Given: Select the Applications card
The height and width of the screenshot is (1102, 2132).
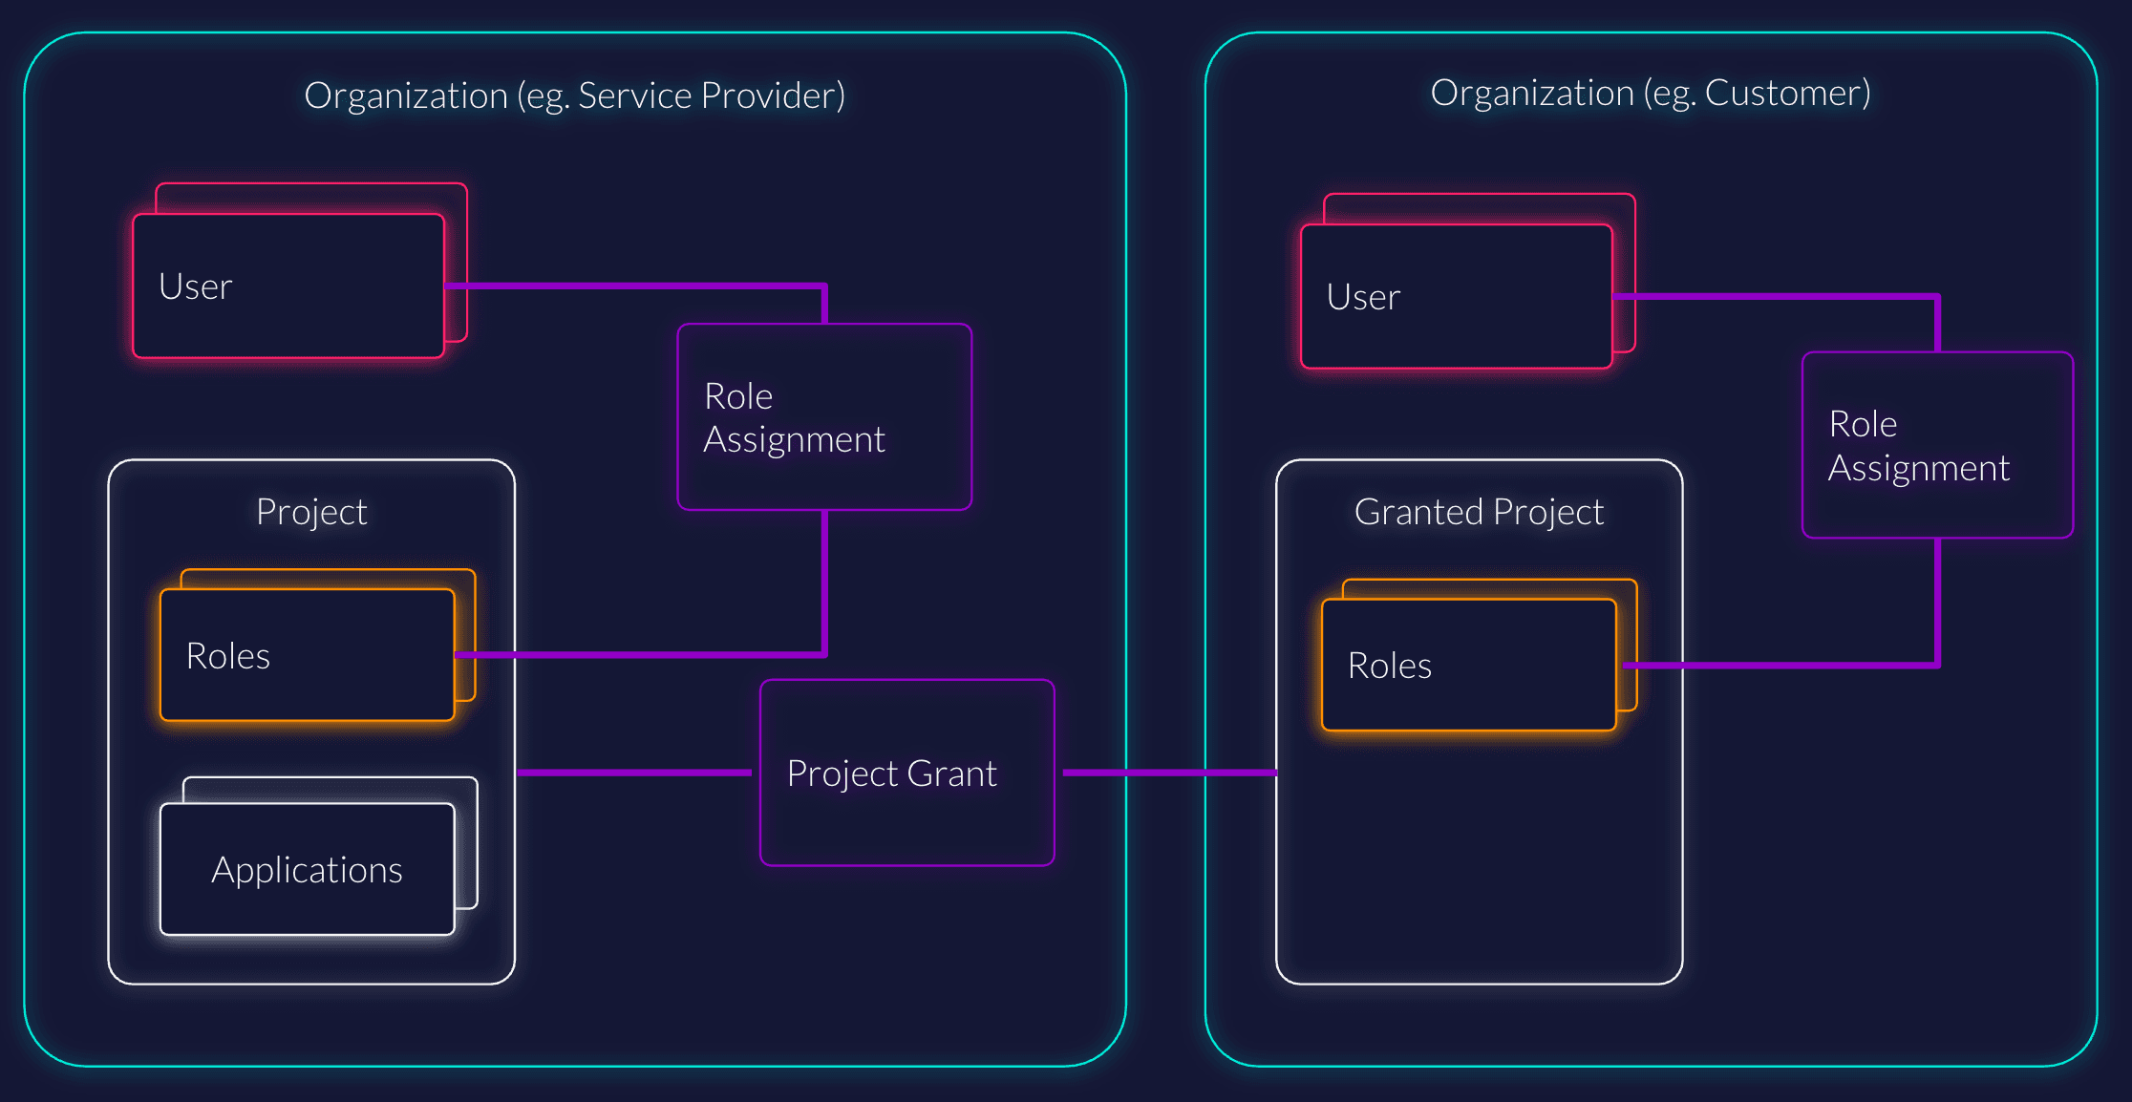Looking at the screenshot, I should click(306, 869).
